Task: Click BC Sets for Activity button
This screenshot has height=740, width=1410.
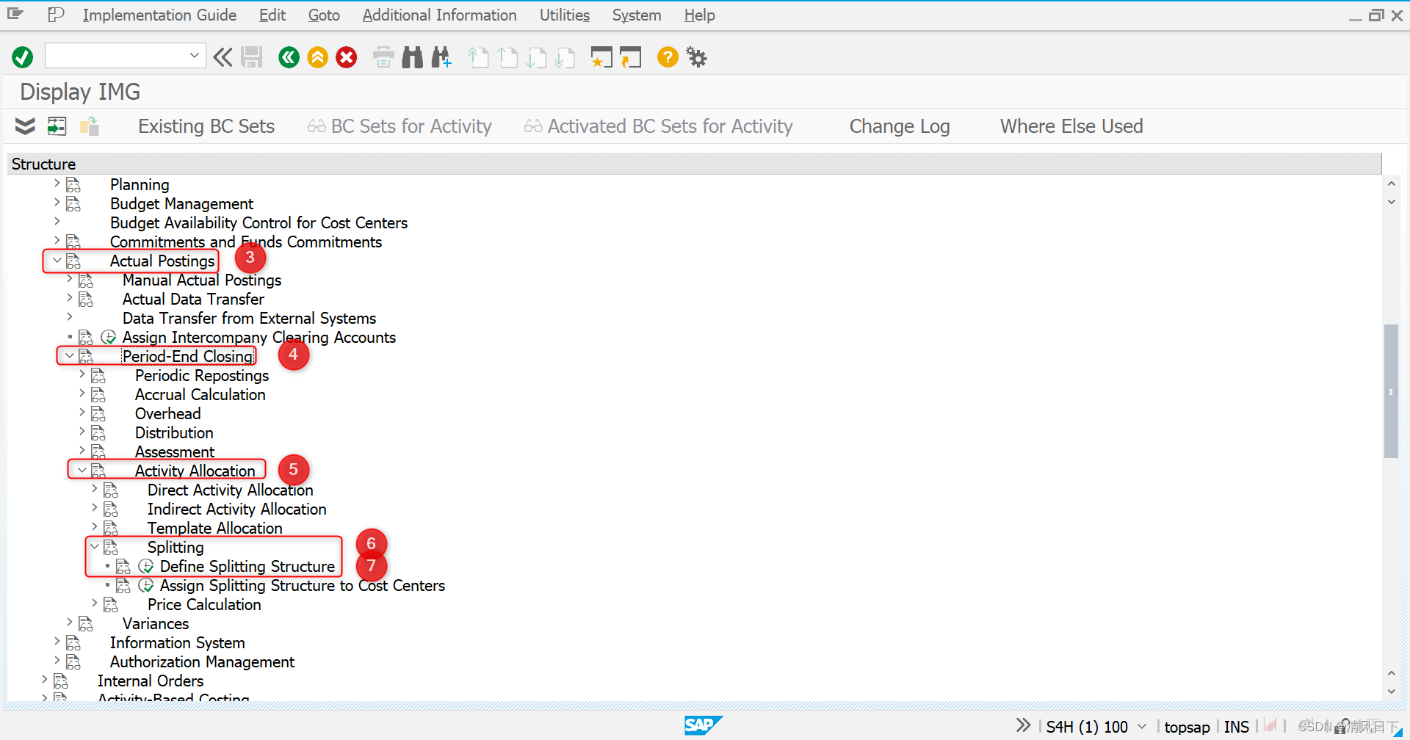Action: pos(399,126)
